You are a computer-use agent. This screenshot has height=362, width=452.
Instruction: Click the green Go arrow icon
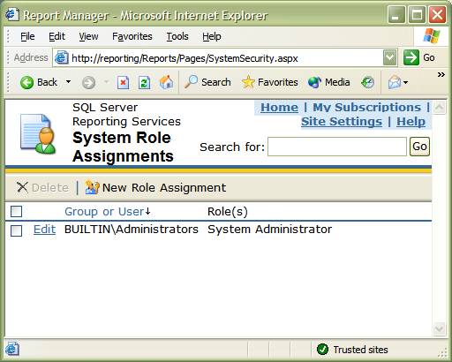coord(411,57)
